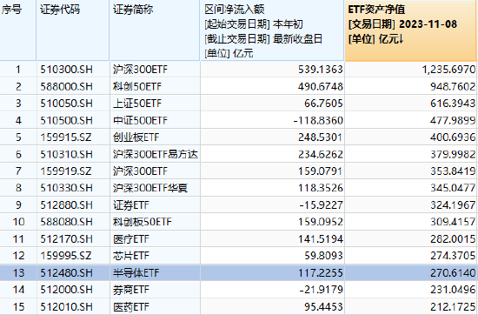This screenshot has width=478, height=315.
Task: Select code 510310.SH
Action: 66,154
